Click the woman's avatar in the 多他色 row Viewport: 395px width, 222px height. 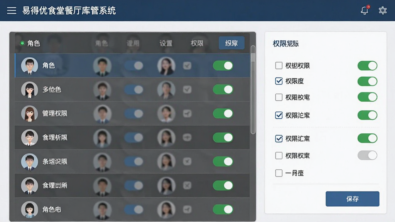(x=166, y=90)
